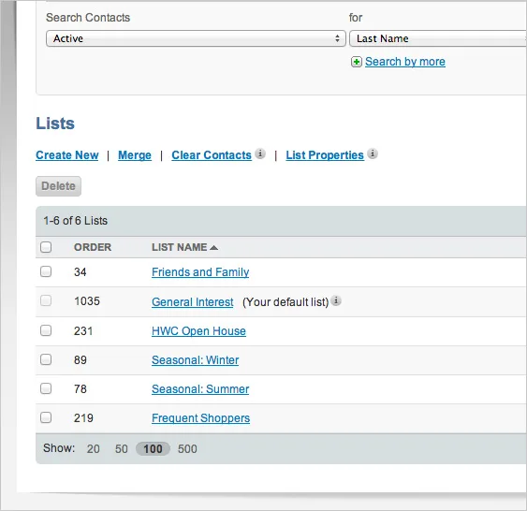Show 20 lists per page
This screenshot has height=511, width=527.
[93, 449]
